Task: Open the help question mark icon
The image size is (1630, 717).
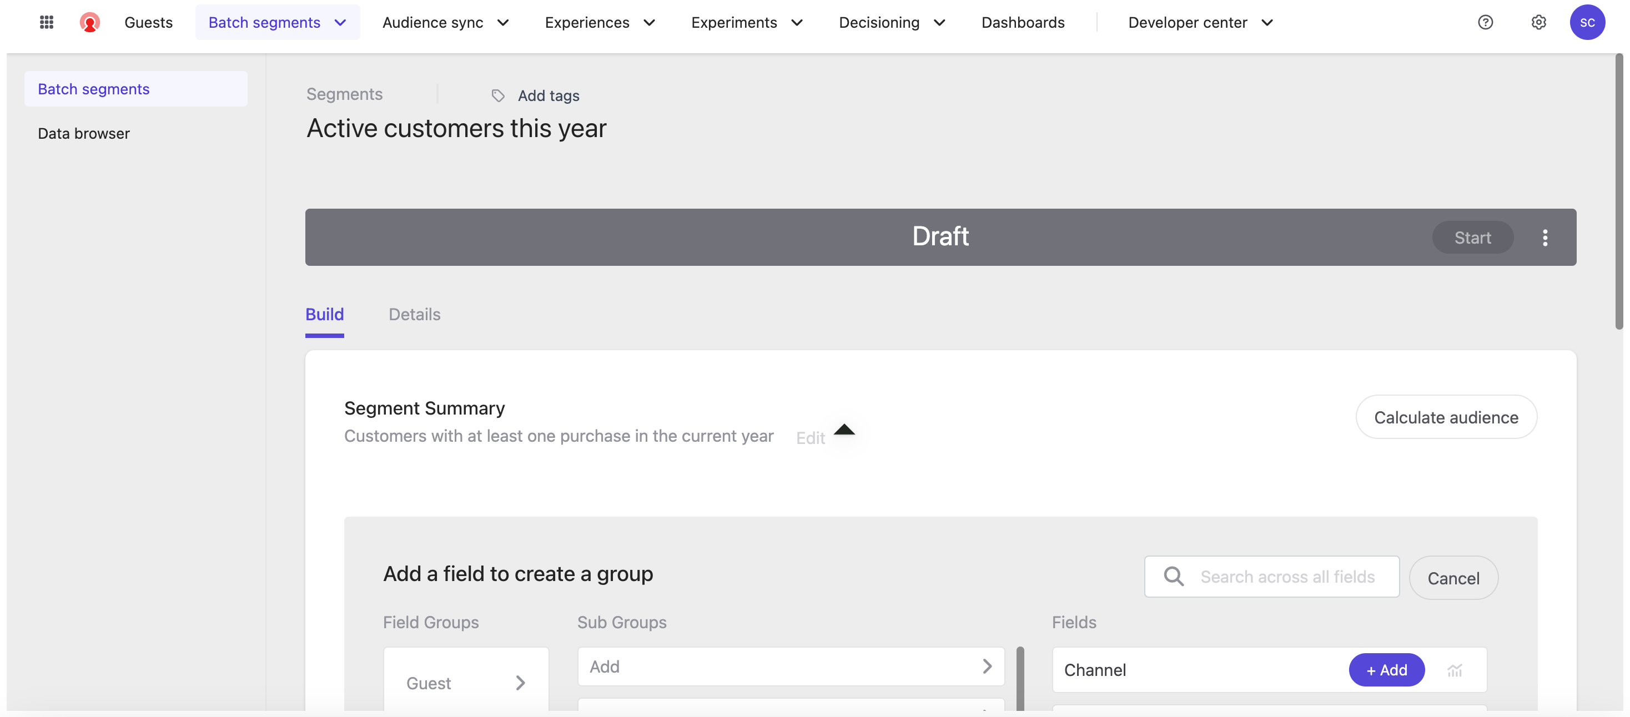Action: (1485, 23)
